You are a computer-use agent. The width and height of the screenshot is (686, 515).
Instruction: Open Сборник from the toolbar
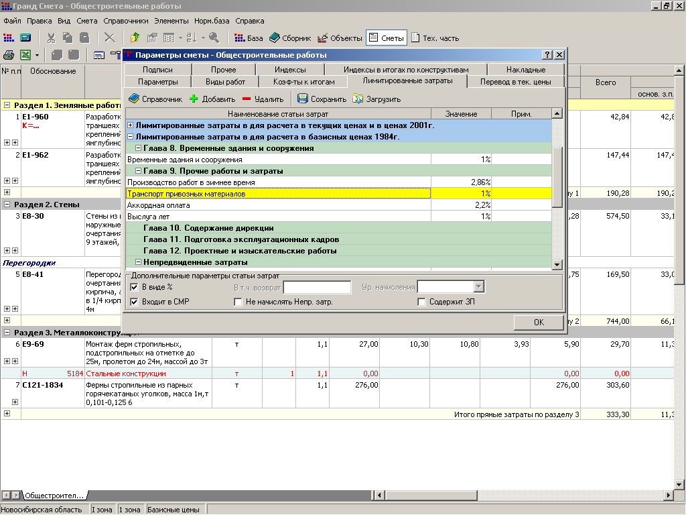289,38
